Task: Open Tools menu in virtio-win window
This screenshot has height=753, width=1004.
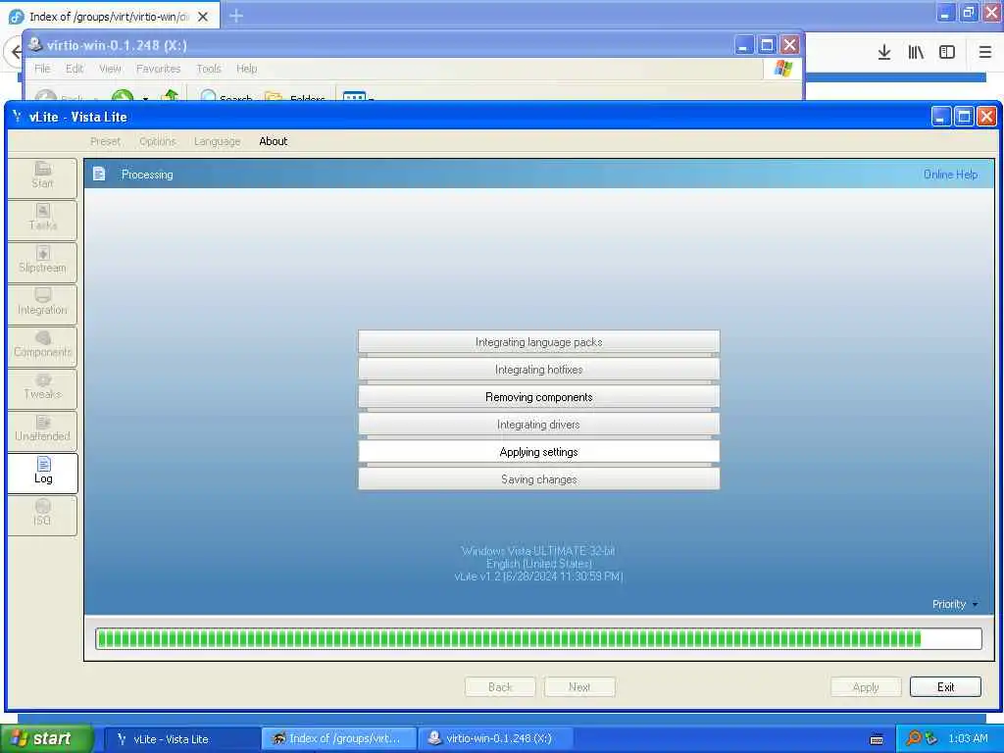Action: coord(209,68)
